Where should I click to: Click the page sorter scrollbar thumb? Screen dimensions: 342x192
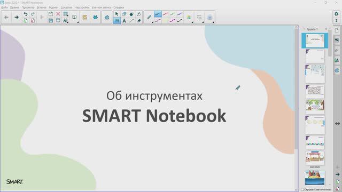tap(330, 43)
